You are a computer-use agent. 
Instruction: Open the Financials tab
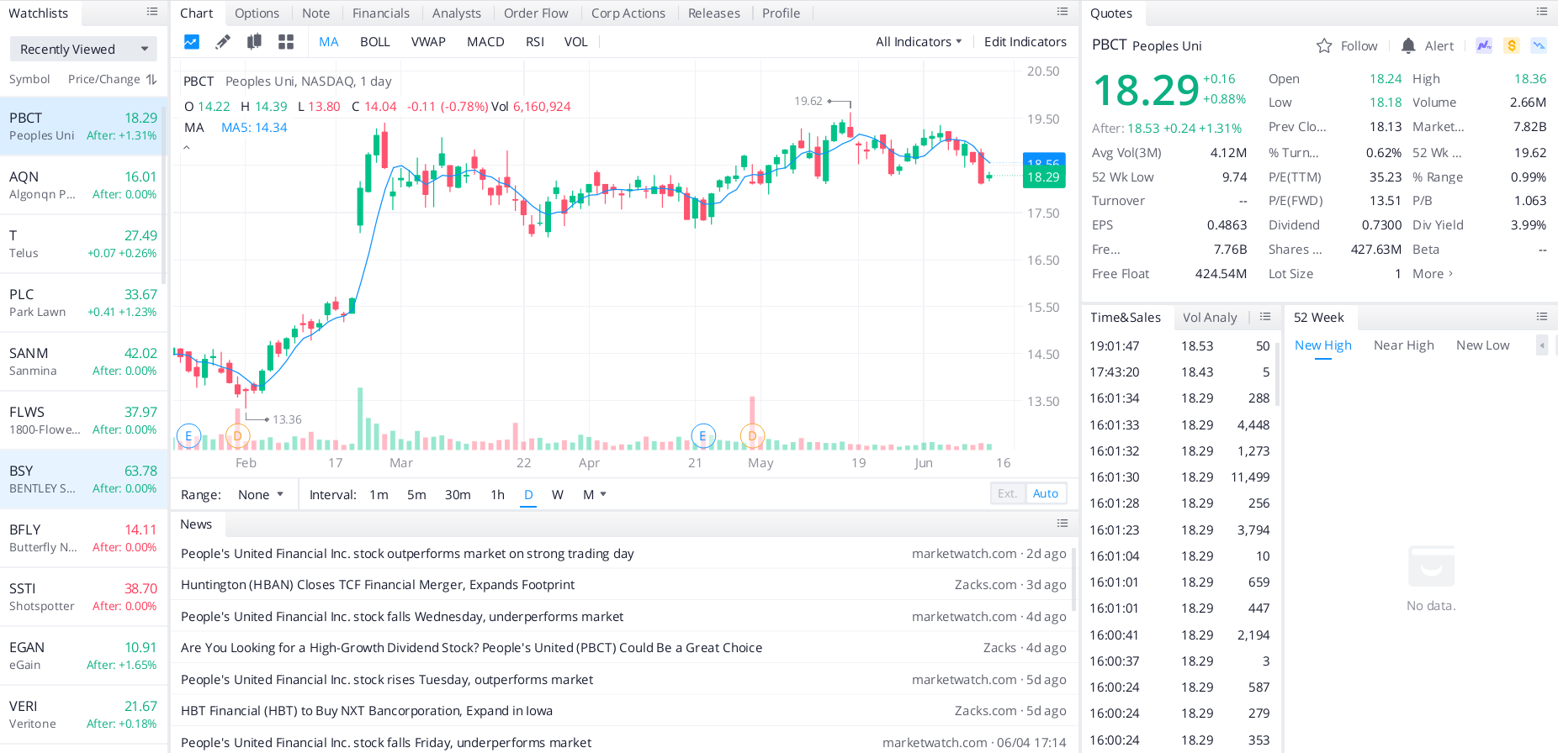(381, 13)
